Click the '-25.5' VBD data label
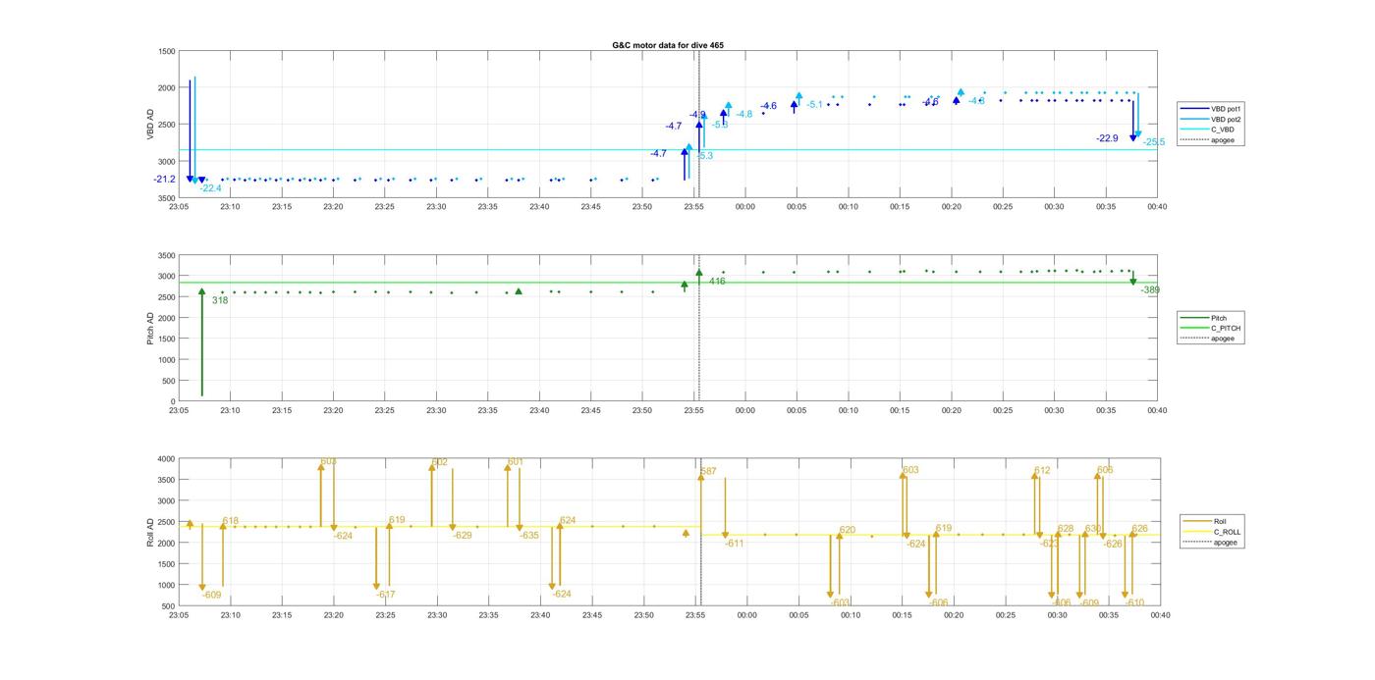Image resolution: width=1375 pixels, height=680 pixels. [1153, 142]
